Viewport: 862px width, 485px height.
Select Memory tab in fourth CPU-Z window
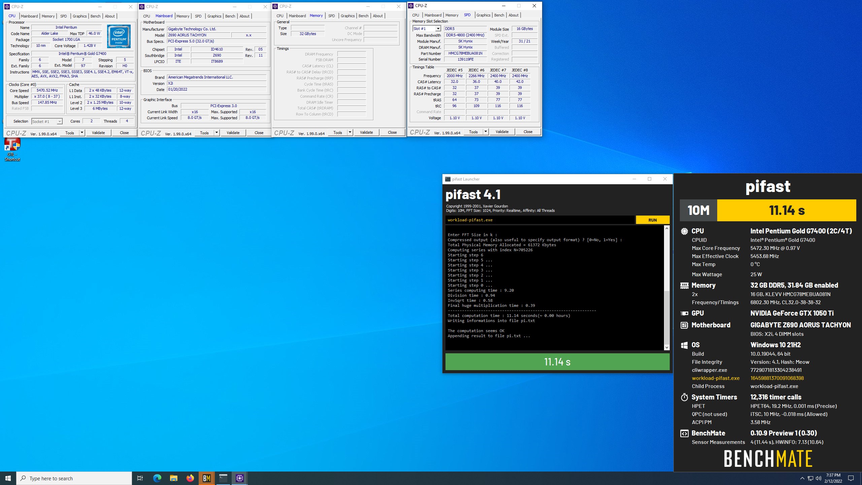pos(452,15)
